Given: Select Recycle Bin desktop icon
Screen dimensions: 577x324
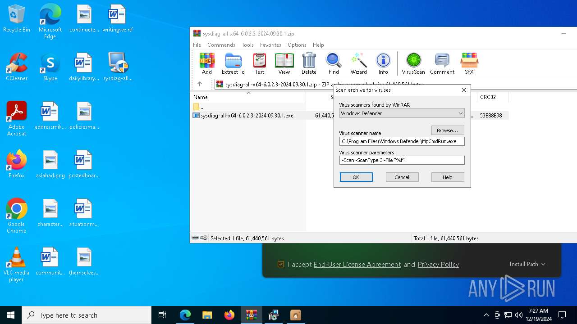Looking at the screenshot, I should [x=17, y=19].
